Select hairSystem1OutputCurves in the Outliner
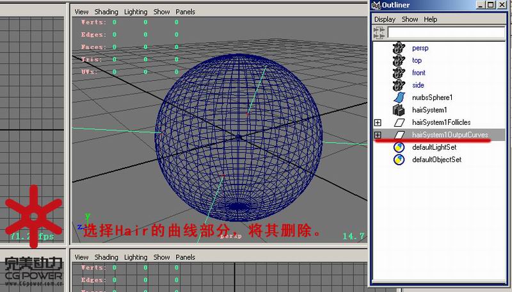Screen dimensions: 512x292 439,135
